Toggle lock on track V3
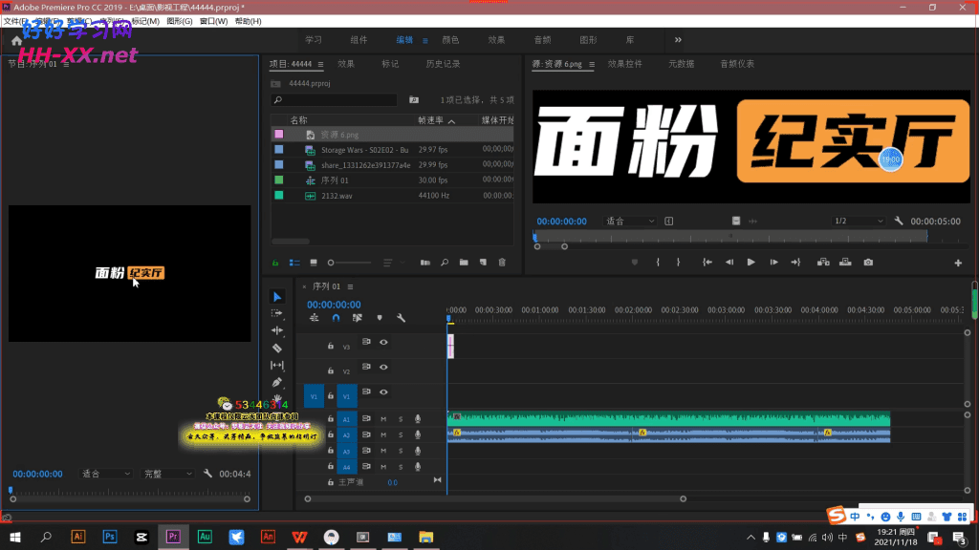The width and height of the screenshot is (979, 550). [x=330, y=346]
